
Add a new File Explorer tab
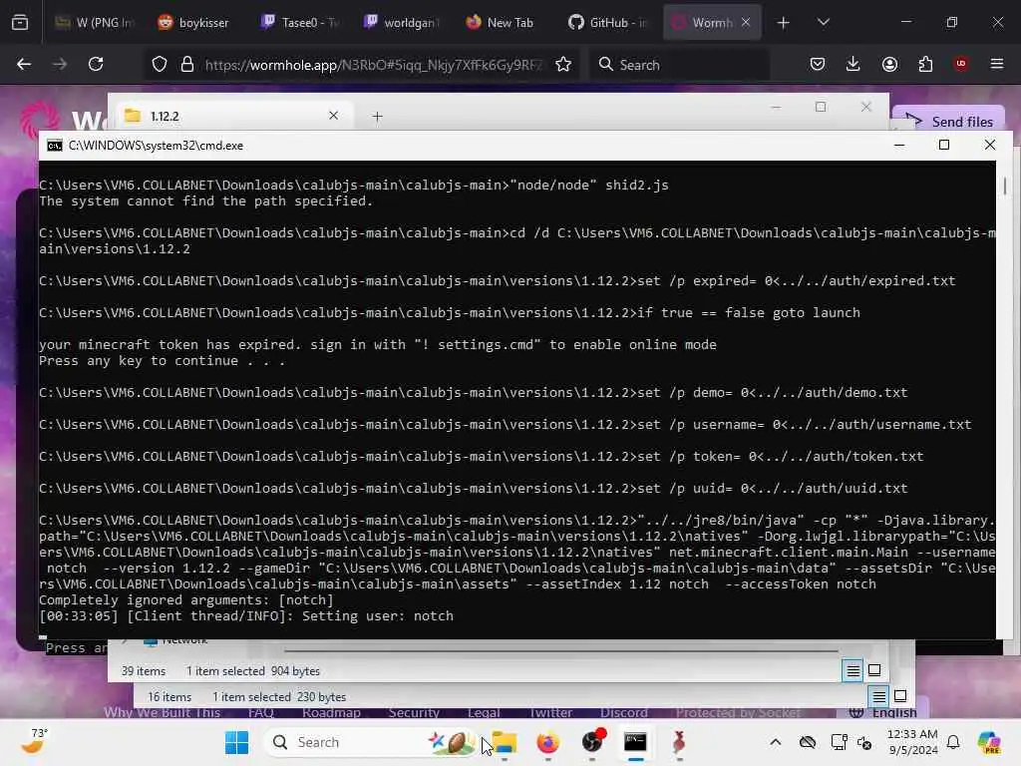pos(377,117)
